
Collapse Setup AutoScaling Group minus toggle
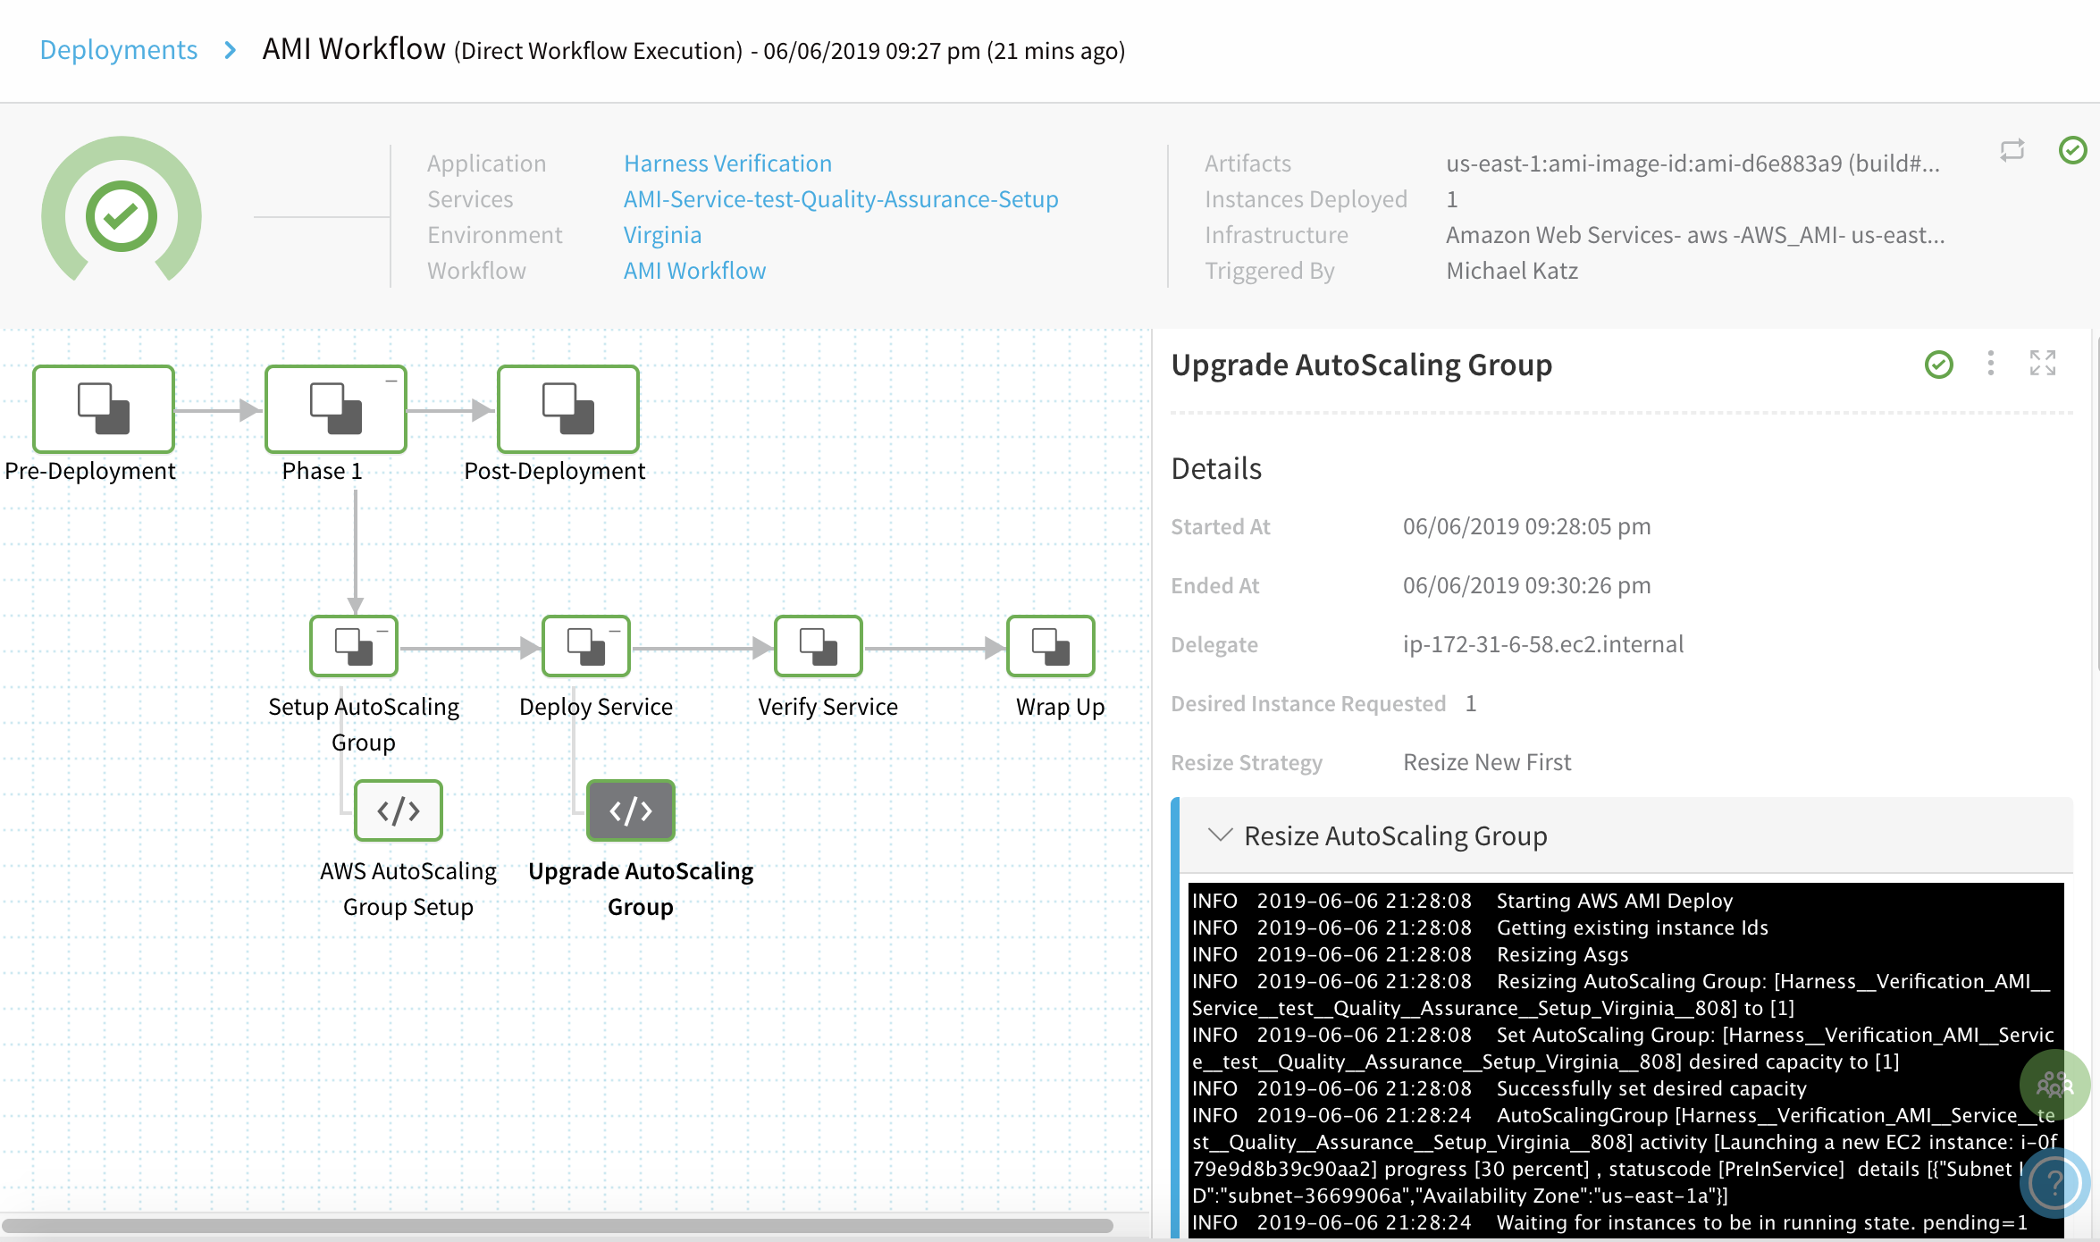(382, 631)
